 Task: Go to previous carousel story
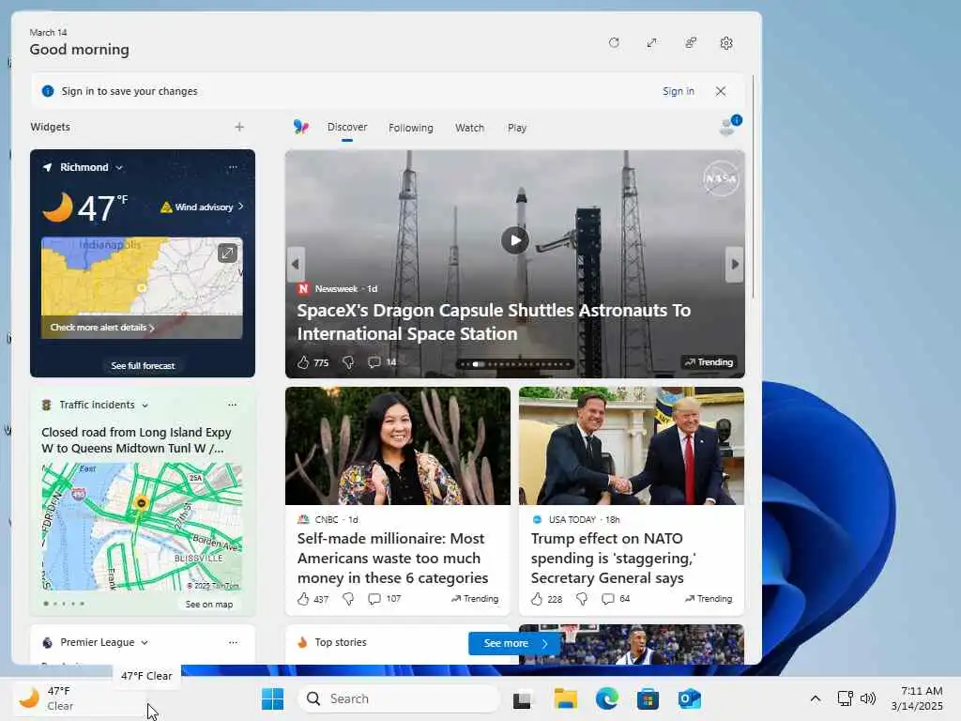click(x=296, y=264)
